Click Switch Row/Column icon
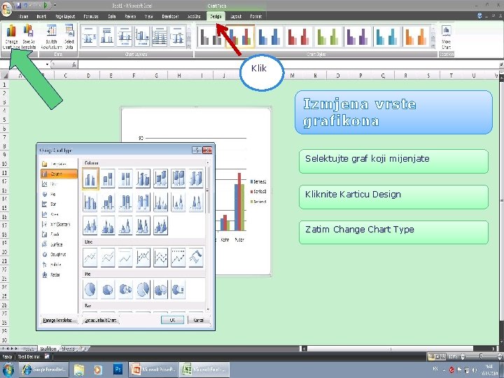This screenshot has height=378, width=504. click(x=51, y=36)
